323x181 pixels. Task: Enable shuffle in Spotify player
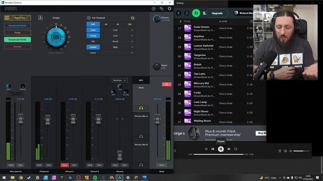point(206,149)
